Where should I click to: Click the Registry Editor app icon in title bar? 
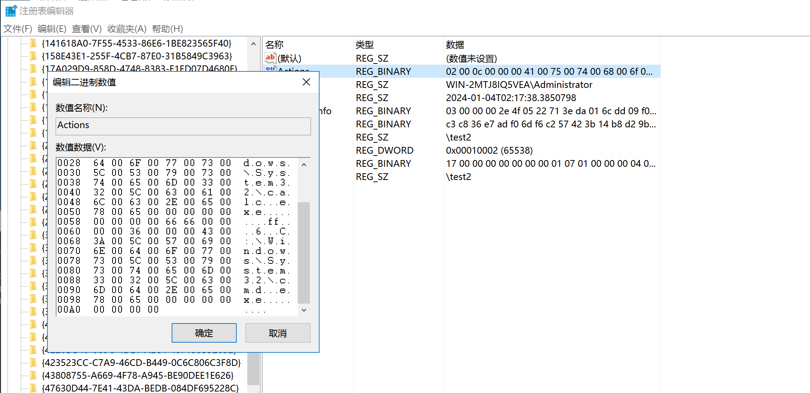(11, 11)
